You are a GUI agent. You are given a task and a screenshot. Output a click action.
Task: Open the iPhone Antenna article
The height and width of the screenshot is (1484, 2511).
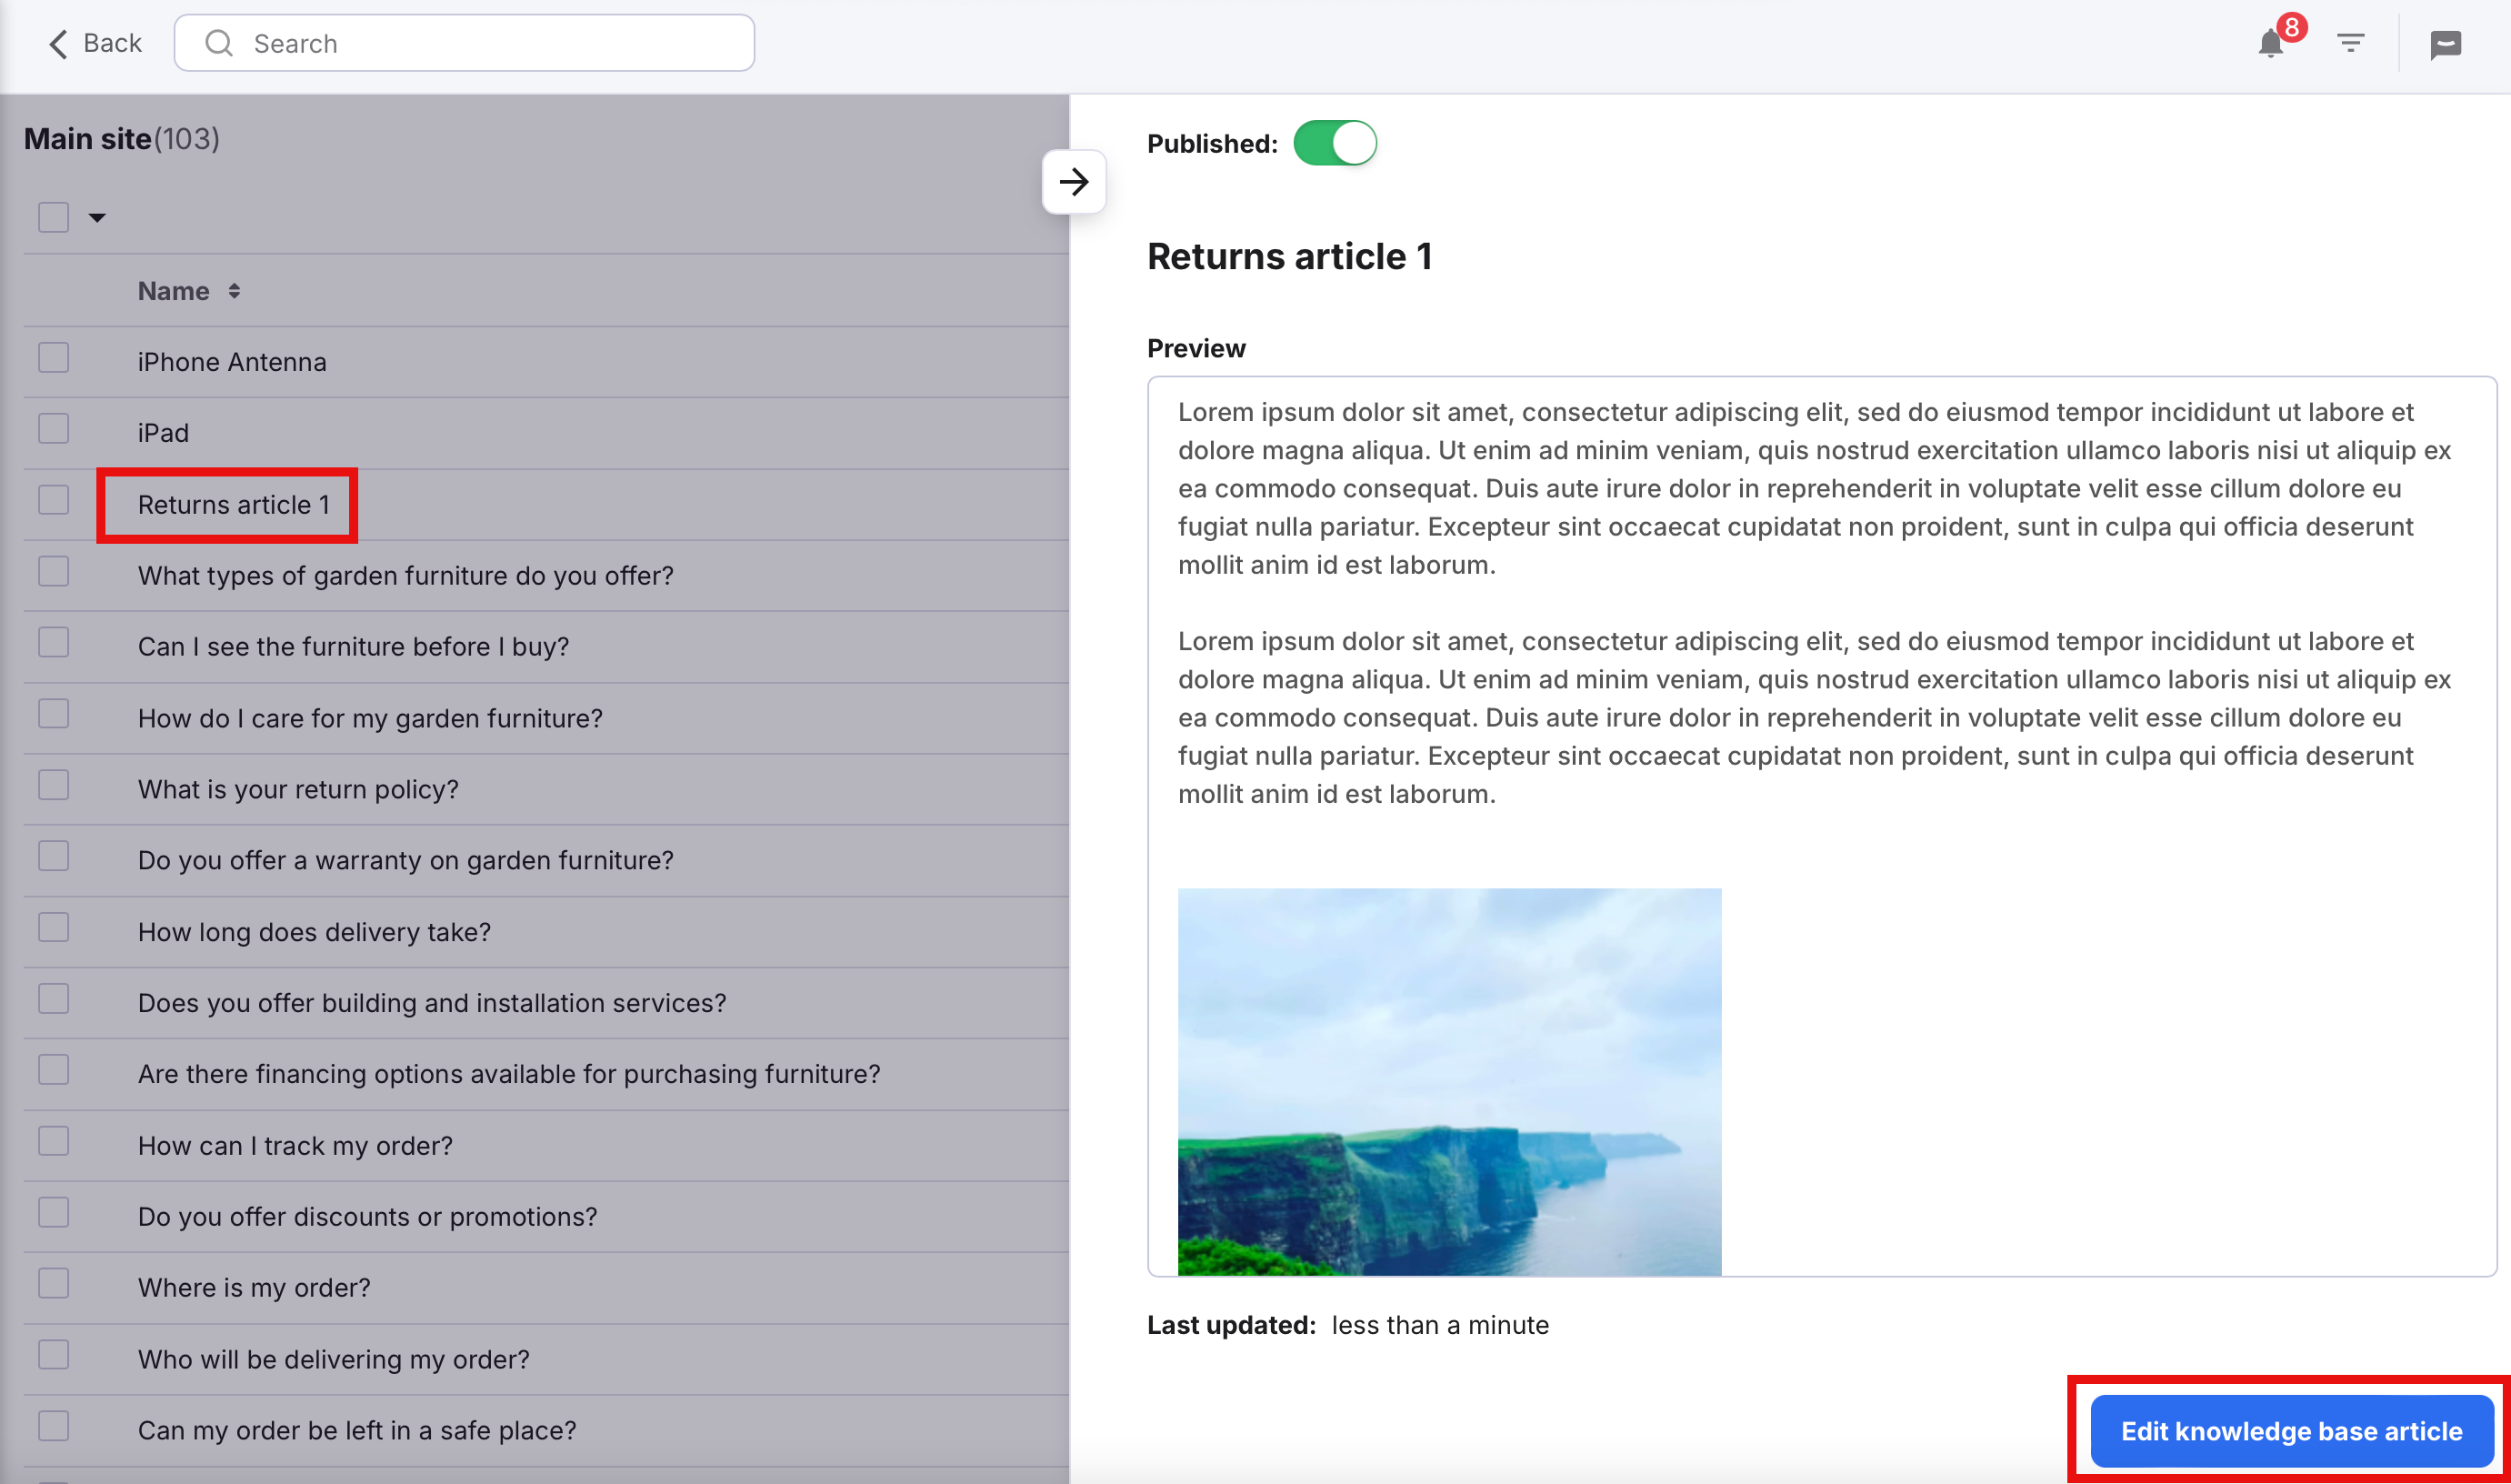pyautogui.click(x=232, y=362)
